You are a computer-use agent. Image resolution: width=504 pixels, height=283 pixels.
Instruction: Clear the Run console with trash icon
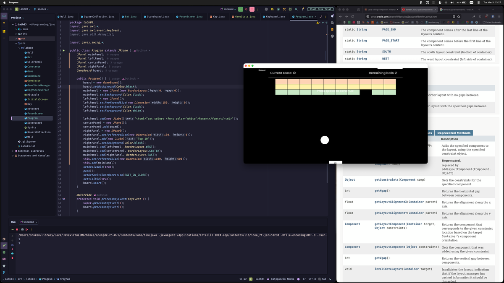point(13,258)
